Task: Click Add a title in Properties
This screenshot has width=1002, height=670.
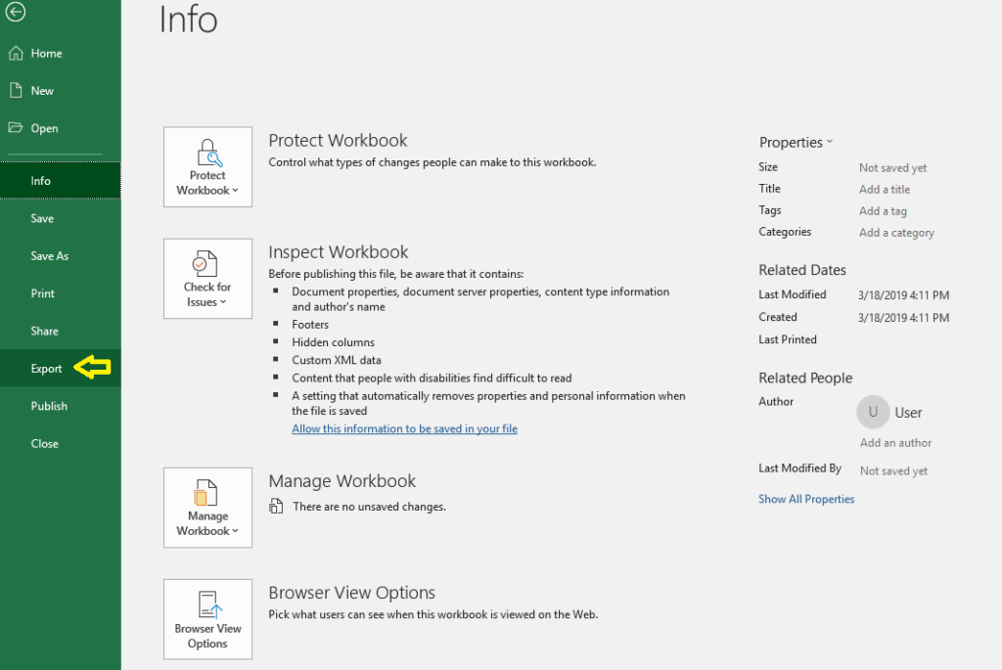Action: tap(884, 189)
